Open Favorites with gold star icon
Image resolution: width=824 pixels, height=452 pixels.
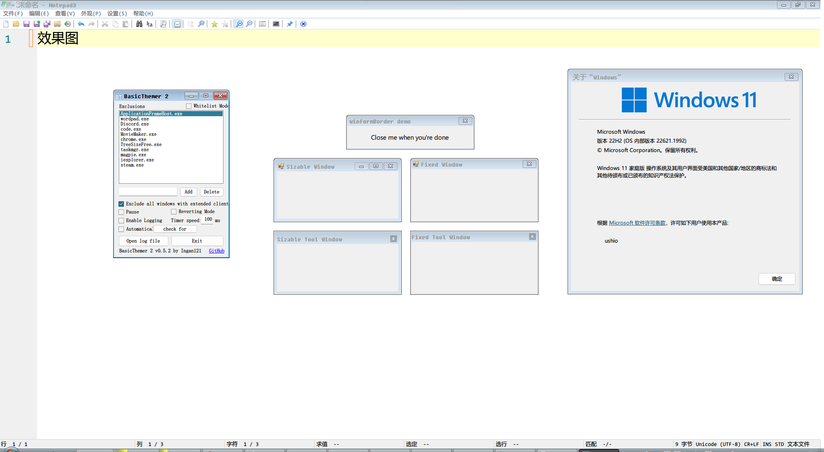[x=215, y=24]
